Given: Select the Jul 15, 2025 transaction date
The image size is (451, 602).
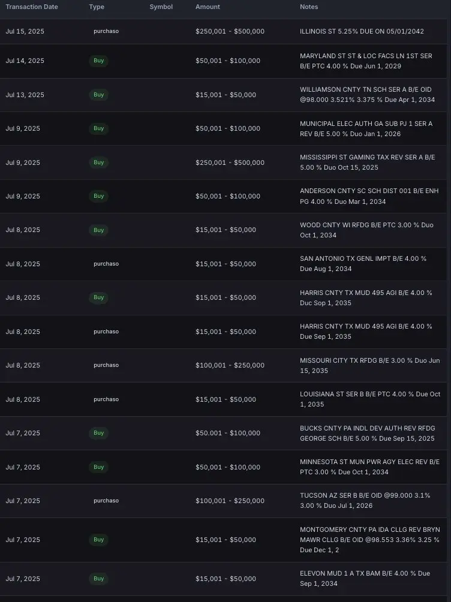Looking at the screenshot, I should click(x=25, y=32).
